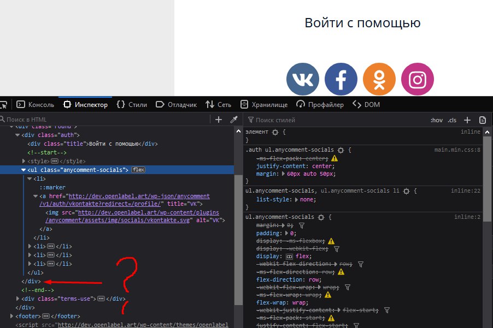
Task: Focus the Поиск стилей filter field
Action: tap(337, 120)
